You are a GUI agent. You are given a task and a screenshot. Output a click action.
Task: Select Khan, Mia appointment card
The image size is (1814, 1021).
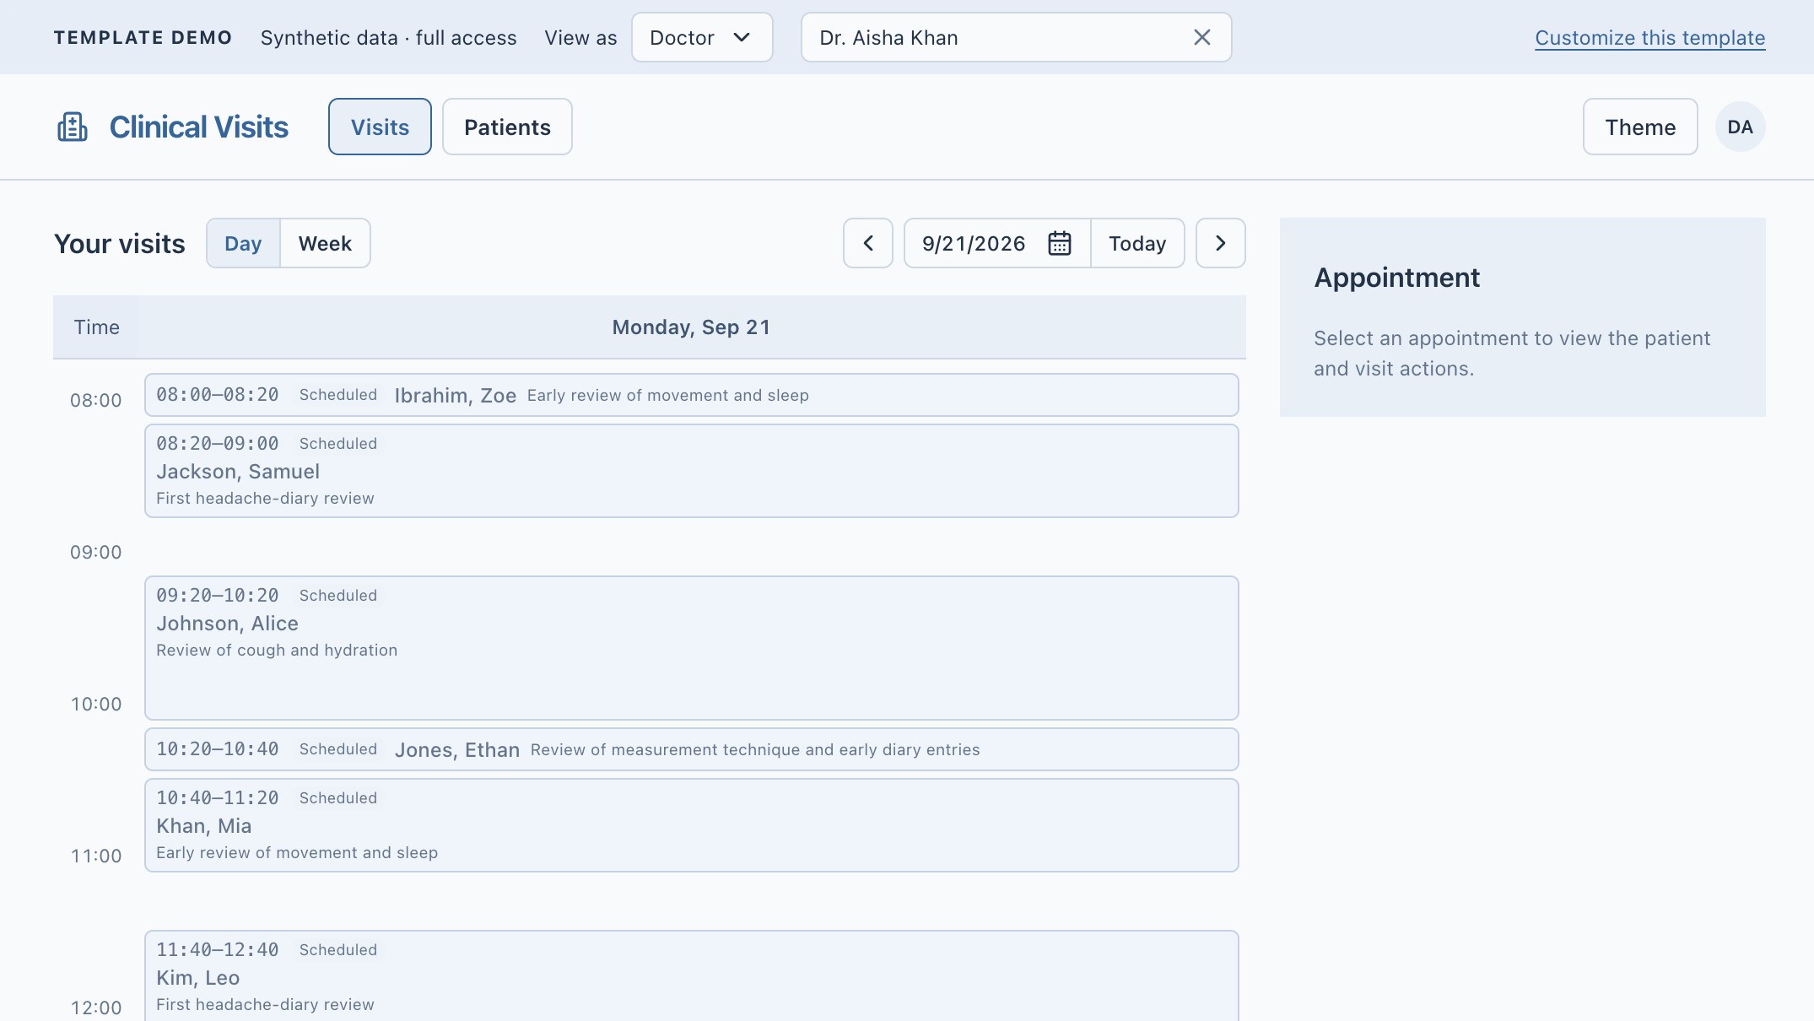click(692, 825)
